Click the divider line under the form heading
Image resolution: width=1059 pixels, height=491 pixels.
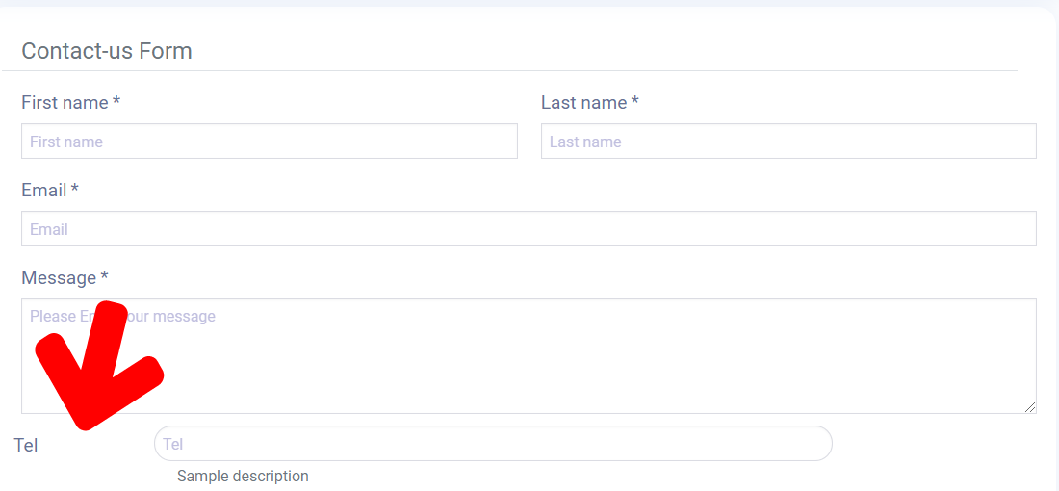point(510,70)
